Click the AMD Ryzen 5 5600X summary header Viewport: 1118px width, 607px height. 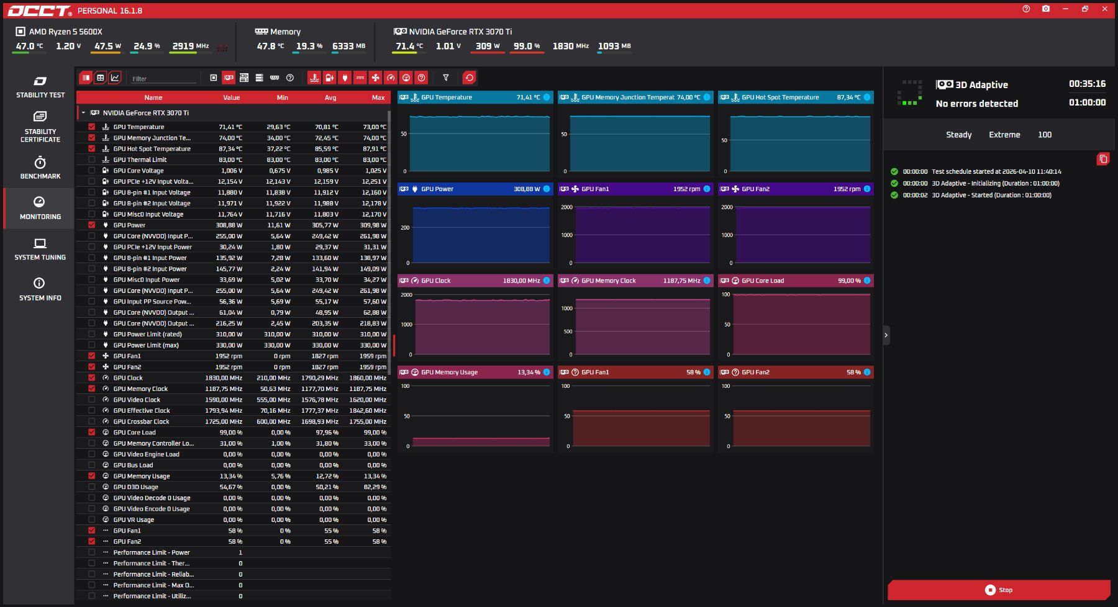[59, 32]
